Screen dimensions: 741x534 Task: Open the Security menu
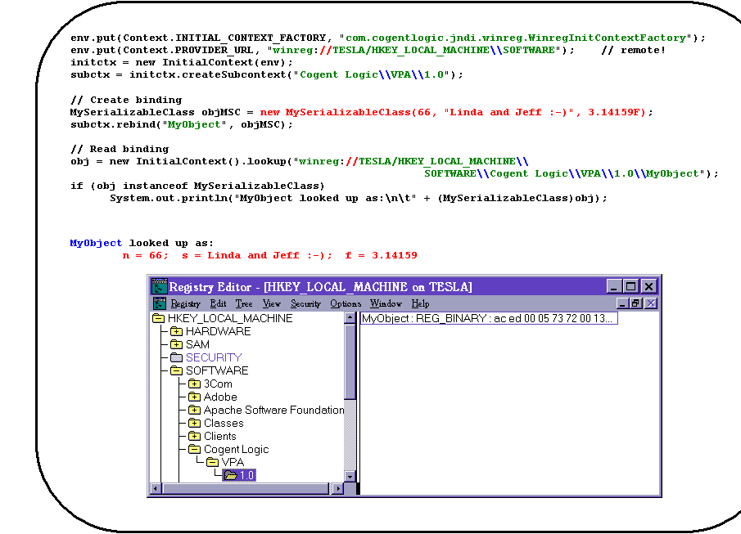(305, 303)
